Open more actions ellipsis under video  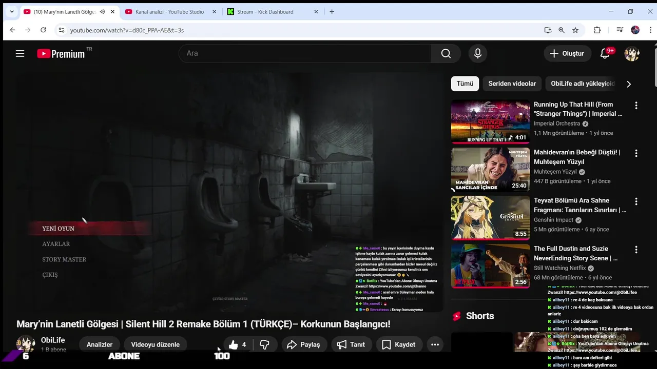tap(435, 344)
